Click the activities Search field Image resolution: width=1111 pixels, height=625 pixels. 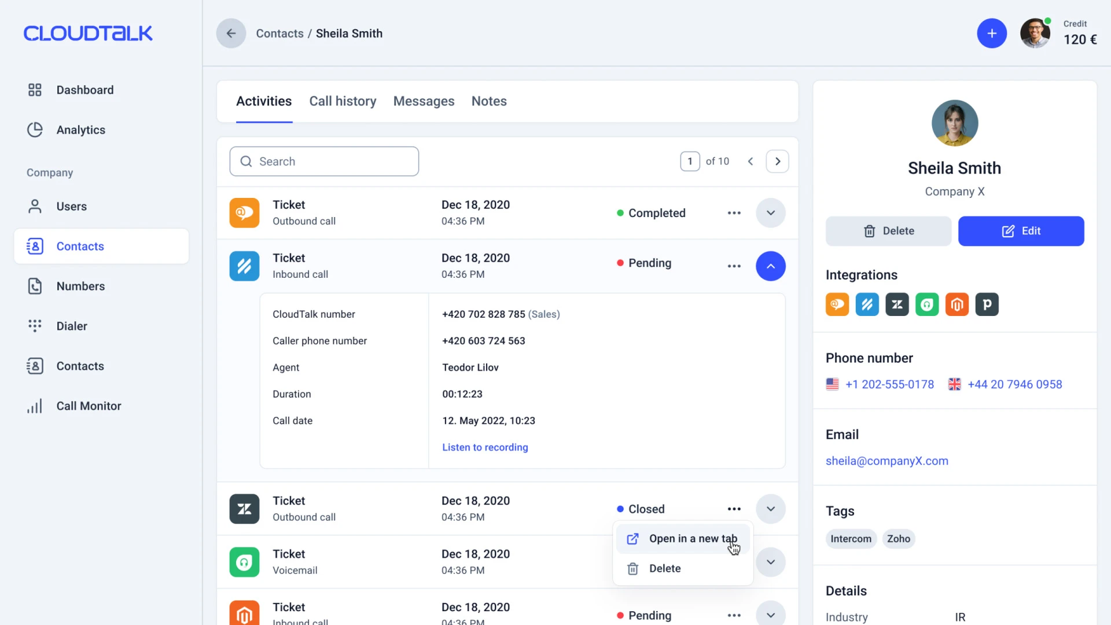(x=324, y=161)
